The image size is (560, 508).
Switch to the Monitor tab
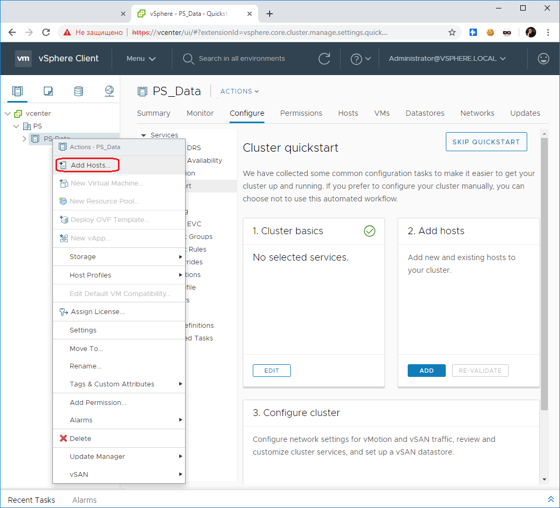click(200, 113)
